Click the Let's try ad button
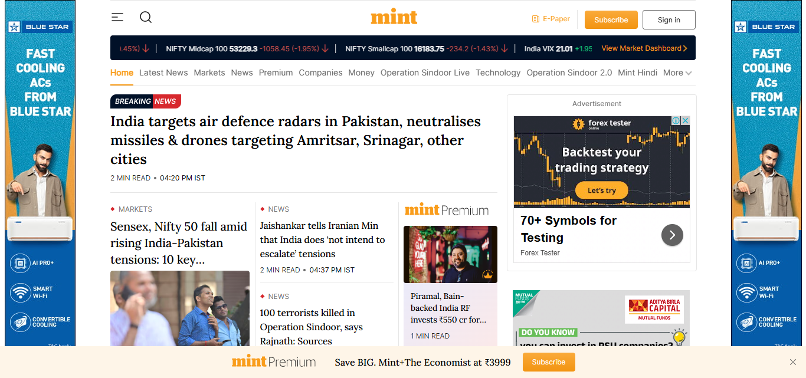Viewport: 806px width, 378px height. click(602, 190)
